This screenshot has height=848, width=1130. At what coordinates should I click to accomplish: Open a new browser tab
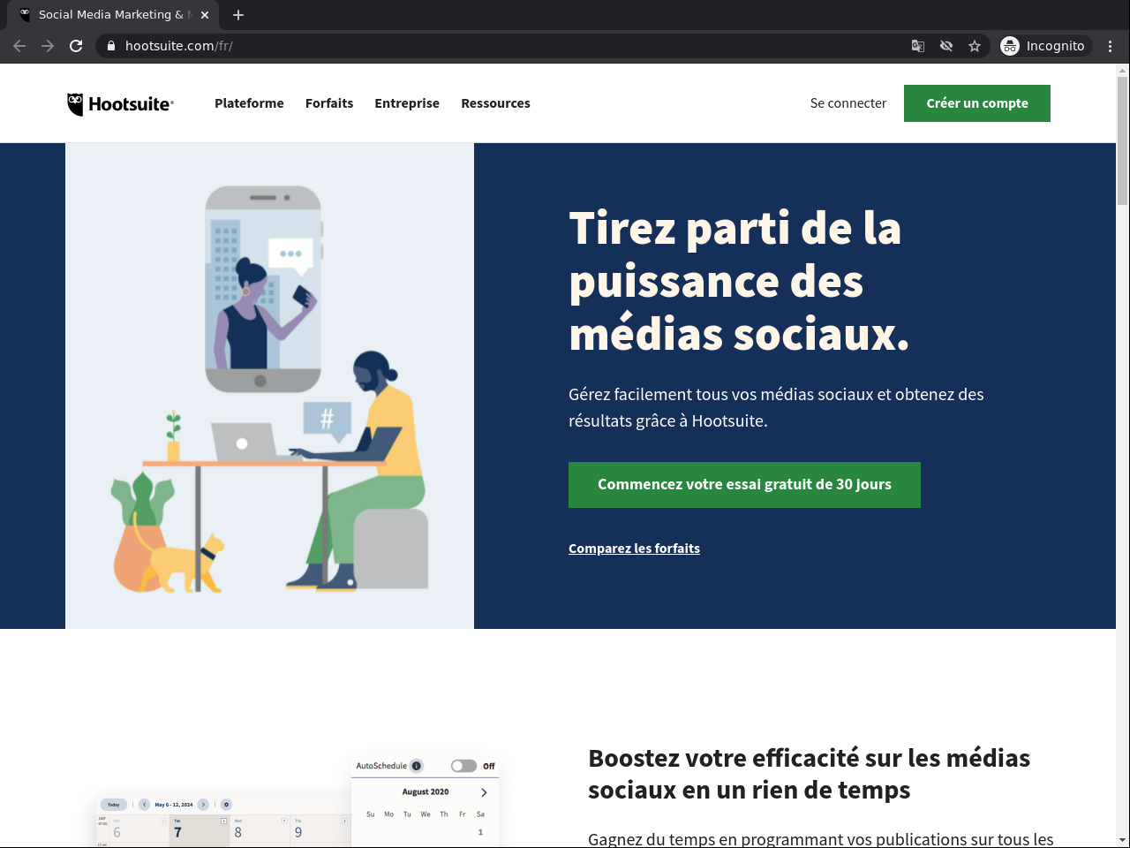(x=238, y=15)
